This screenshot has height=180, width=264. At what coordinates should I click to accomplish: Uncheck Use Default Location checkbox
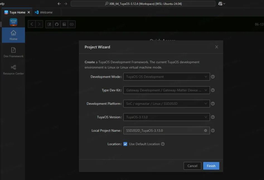click(x=125, y=144)
